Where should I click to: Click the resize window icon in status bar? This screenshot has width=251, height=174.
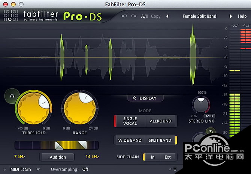point(175,169)
